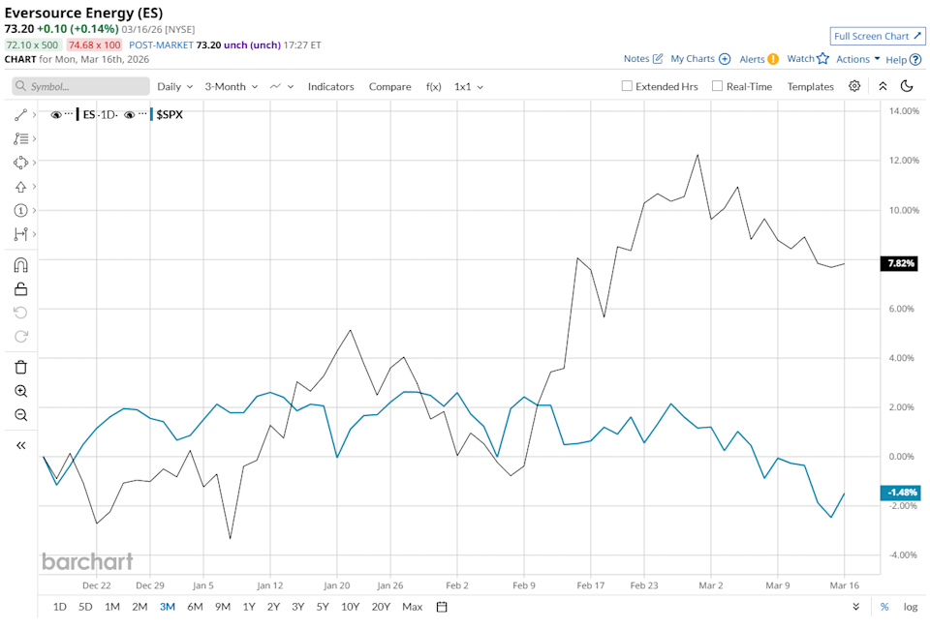Select the 1Y time range tab
The image size is (930, 629).
tap(249, 607)
